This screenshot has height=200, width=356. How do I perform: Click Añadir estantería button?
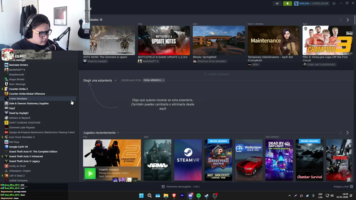[x=216, y=74]
